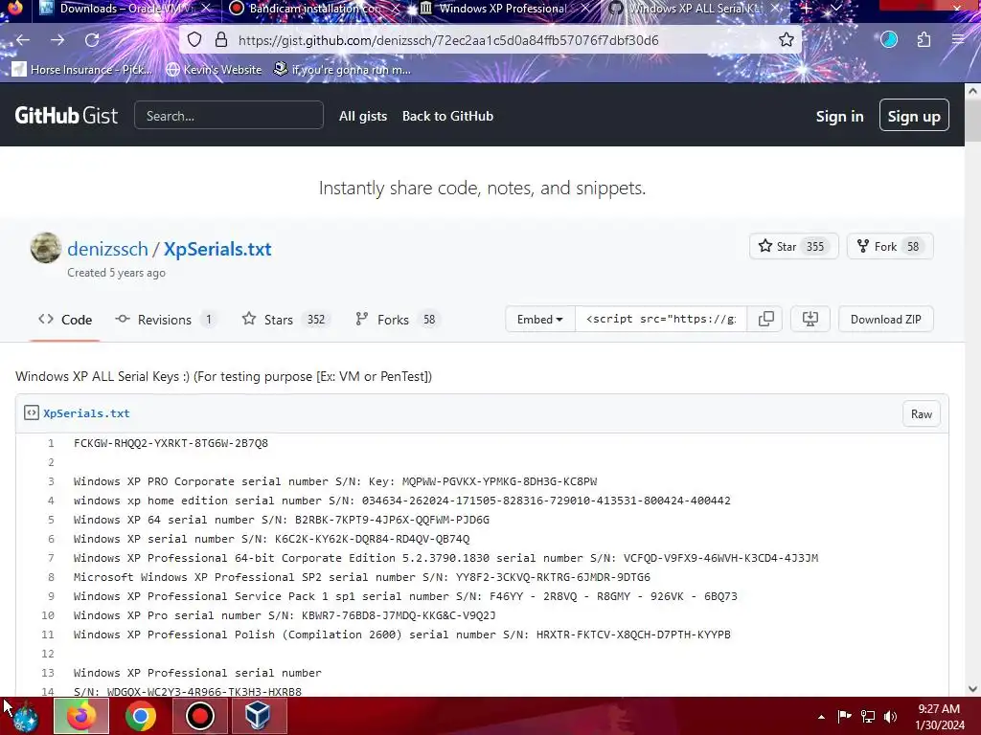The image size is (981, 735).
Task: Open the Horse Insurance bookmark
Action: click(x=82, y=69)
